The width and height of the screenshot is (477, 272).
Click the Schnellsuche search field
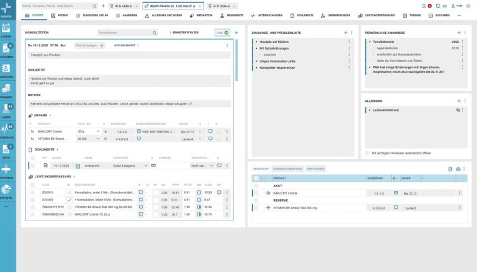tap(127, 33)
